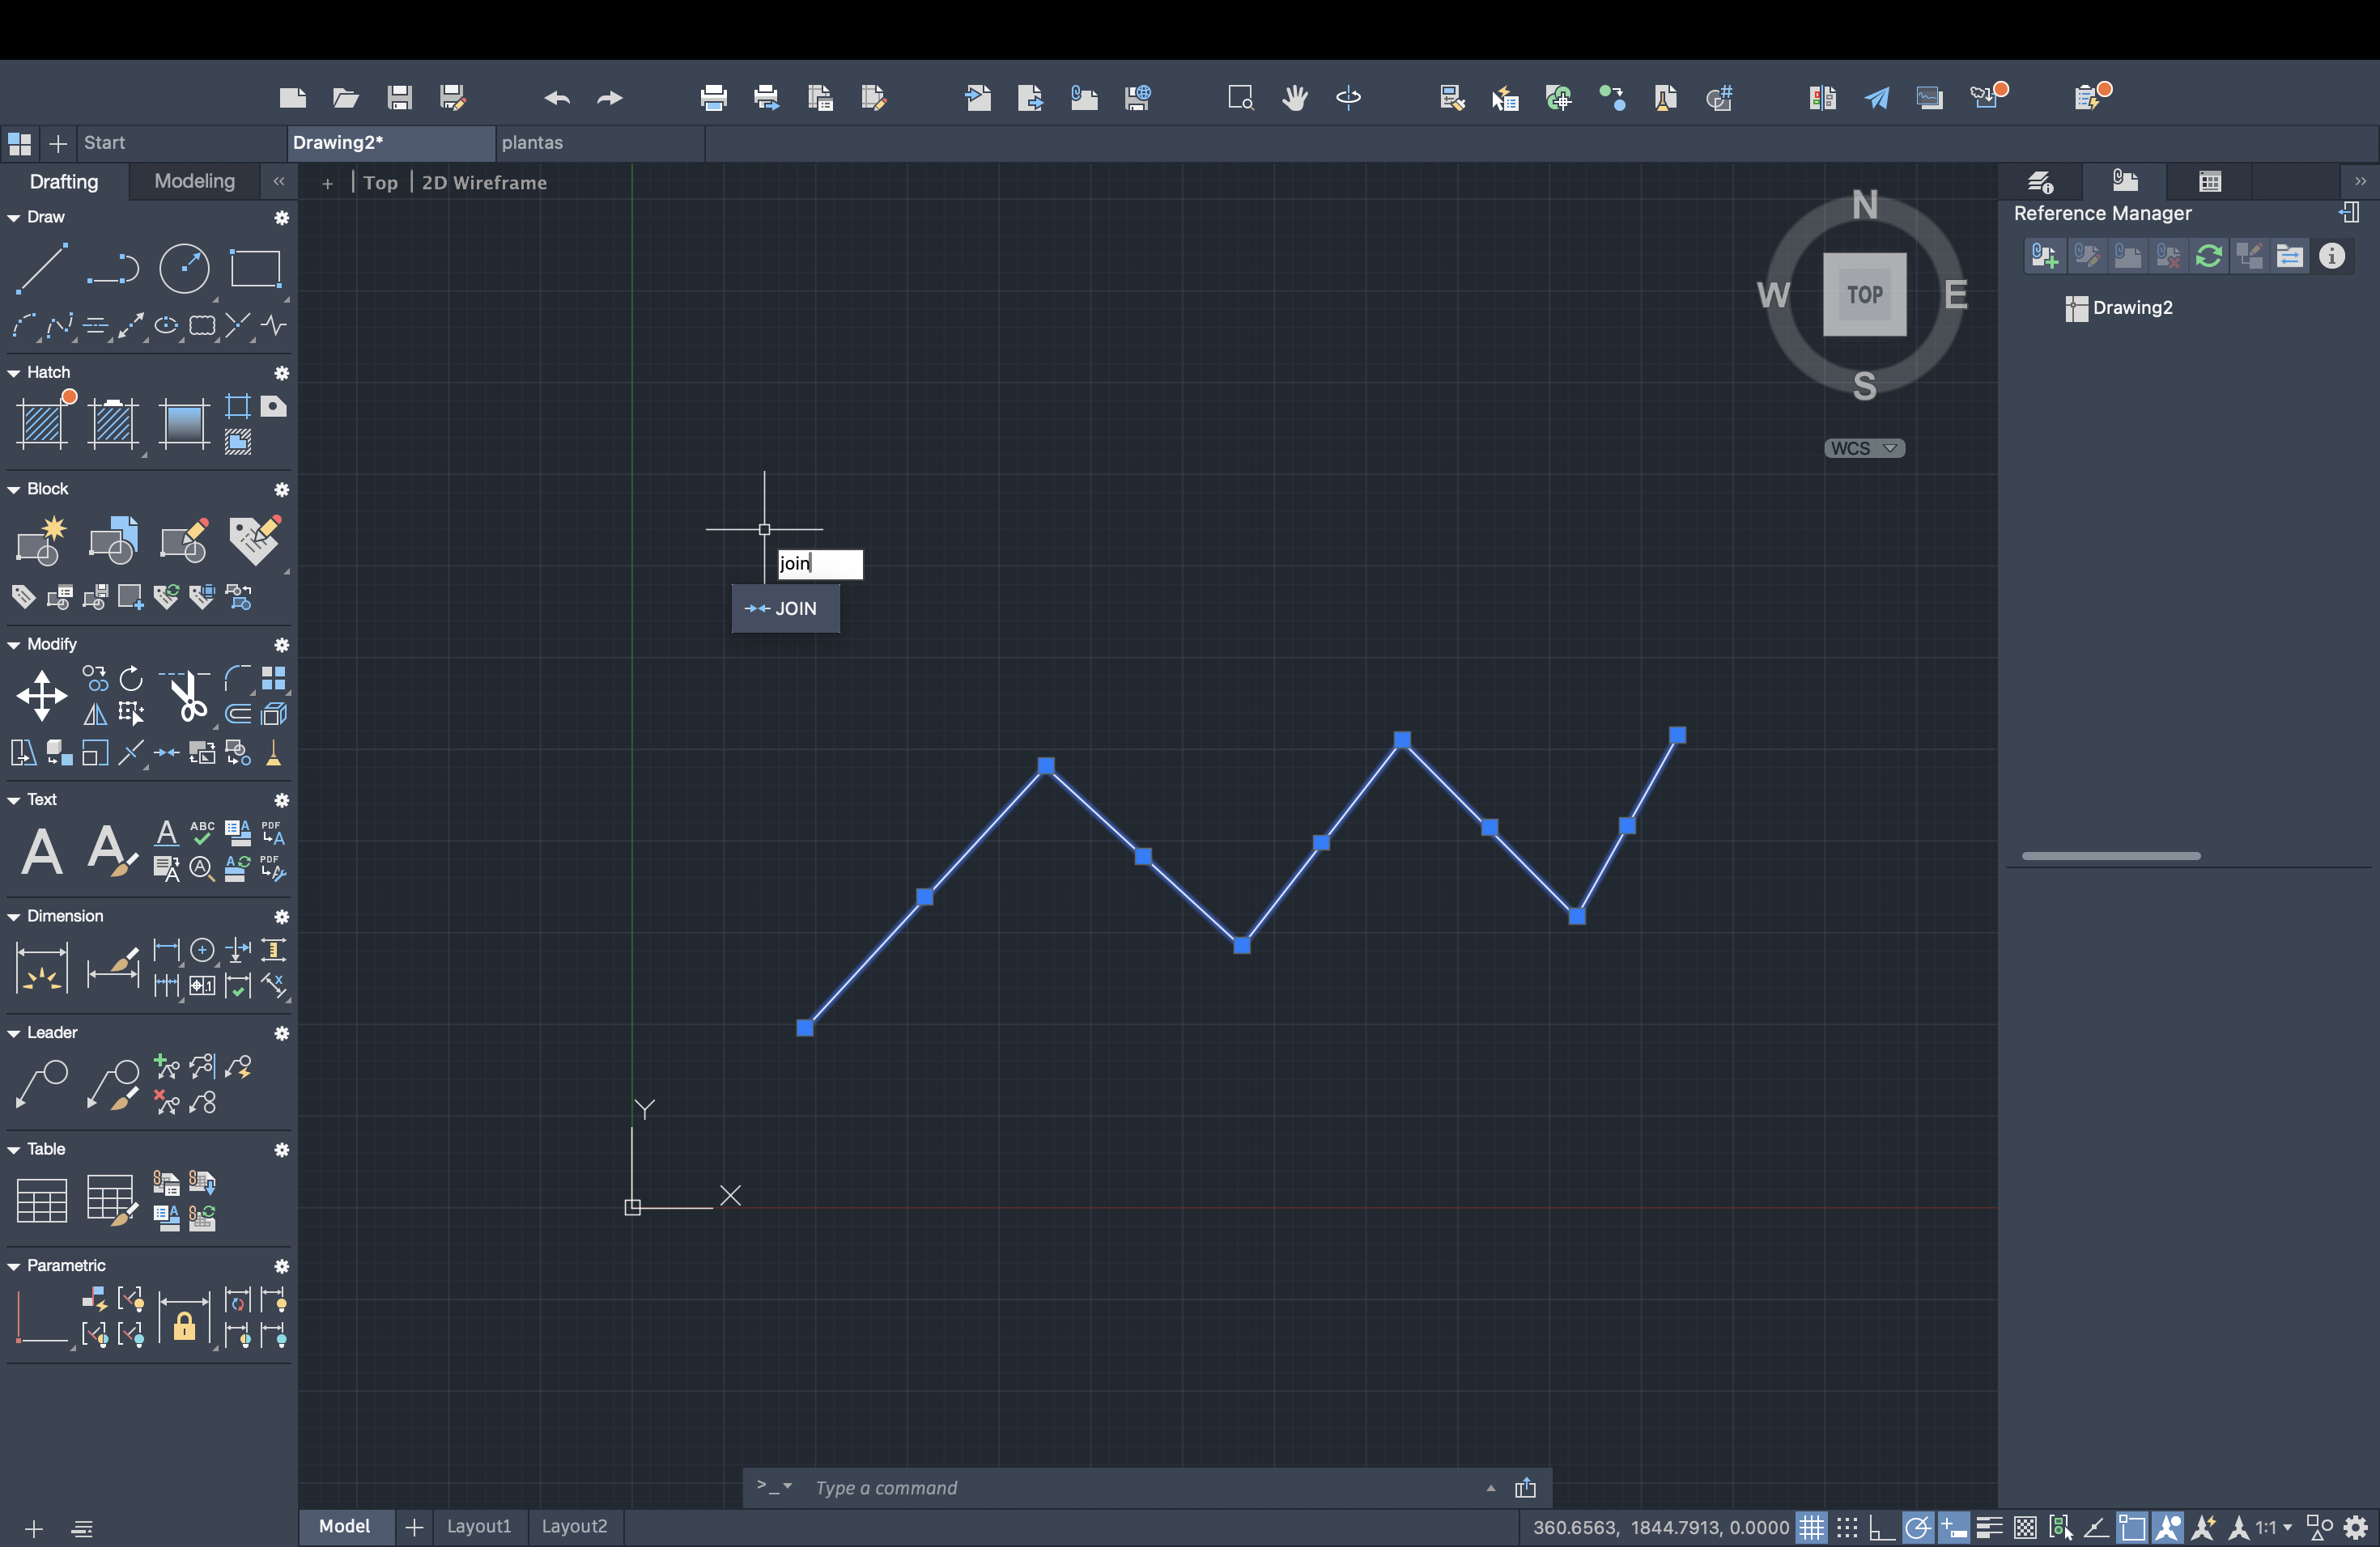2380x1547 pixels.
Task: Switch to the Layout2 tab
Action: coord(574,1526)
